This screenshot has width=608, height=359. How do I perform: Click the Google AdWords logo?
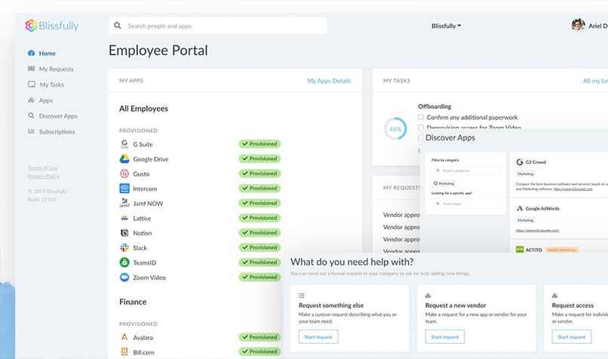[x=520, y=208]
